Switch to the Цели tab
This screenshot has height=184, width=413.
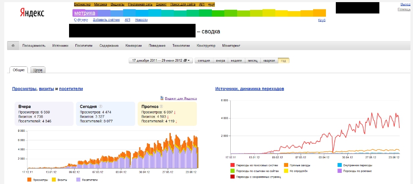coord(38,70)
